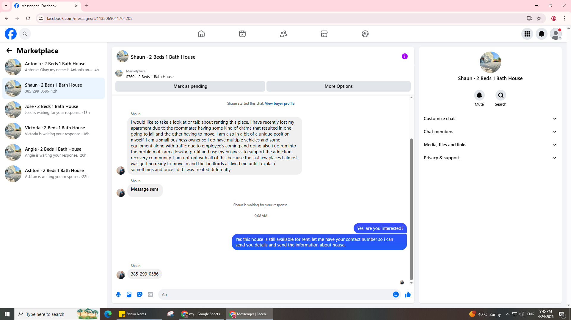Open the notifications bell in top bar
The image size is (571, 320).
click(x=542, y=34)
